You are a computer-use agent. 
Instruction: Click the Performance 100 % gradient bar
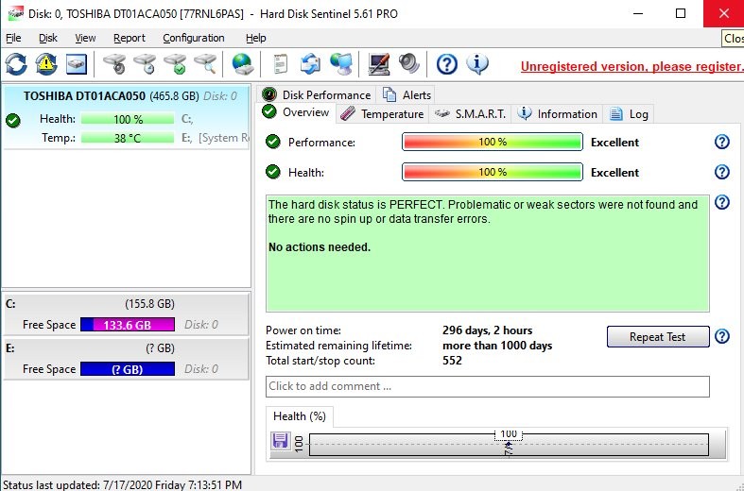click(x=492, y=142)
